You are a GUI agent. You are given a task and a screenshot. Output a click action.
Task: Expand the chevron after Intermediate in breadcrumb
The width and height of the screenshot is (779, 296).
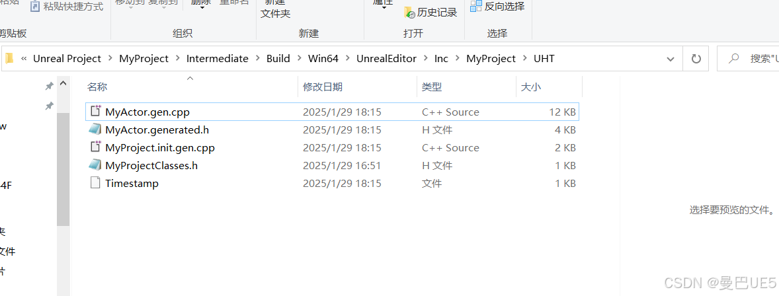point(257,59)
